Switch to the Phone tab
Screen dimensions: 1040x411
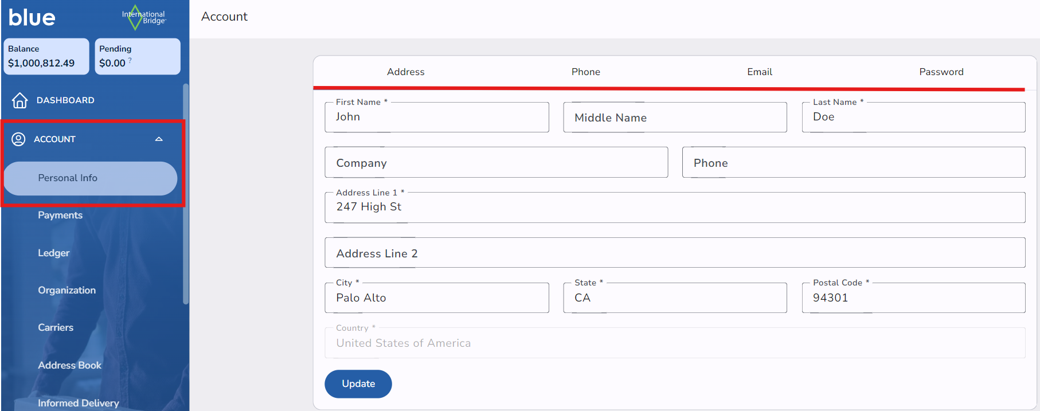point(585,72)
